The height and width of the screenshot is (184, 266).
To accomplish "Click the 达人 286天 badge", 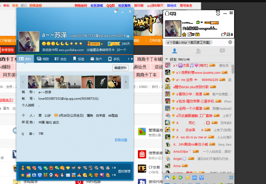I will [x=119, y=44].
